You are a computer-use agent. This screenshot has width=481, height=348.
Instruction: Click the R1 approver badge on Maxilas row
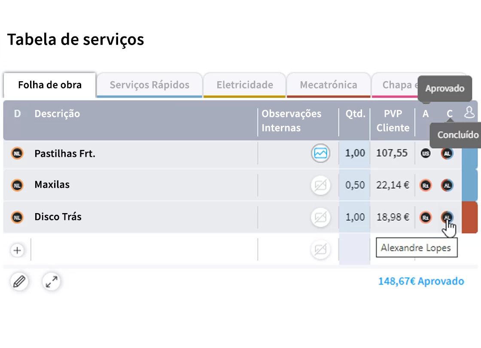pos(425,185)
